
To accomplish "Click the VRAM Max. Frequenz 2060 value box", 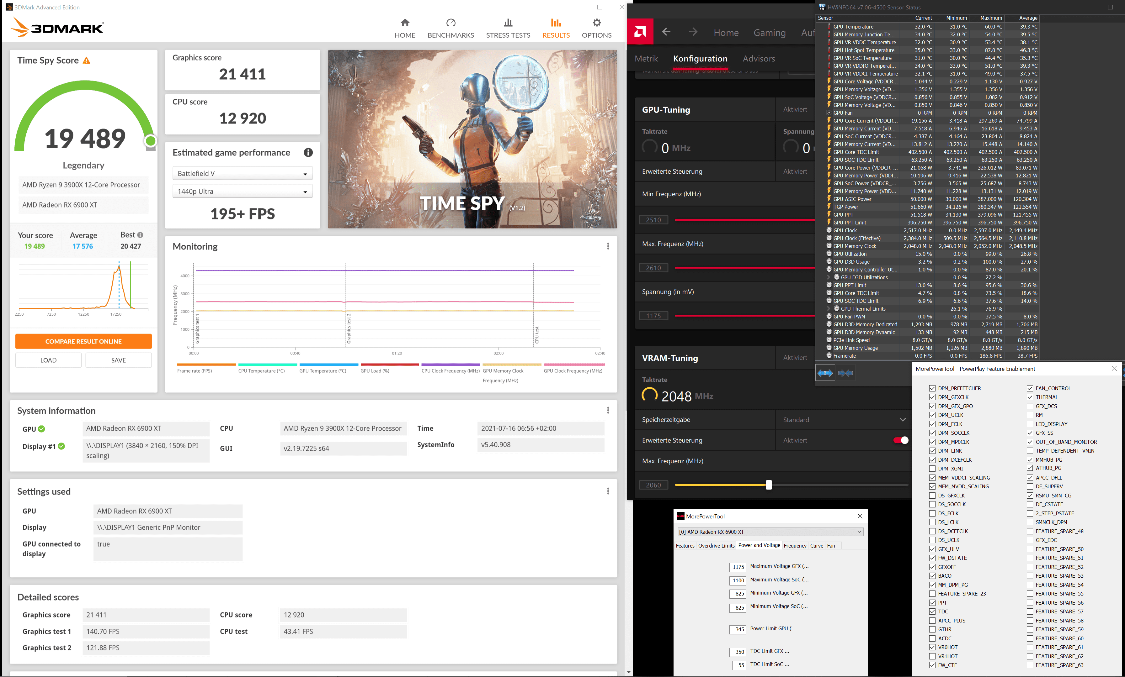I will [x=653, y=485].
